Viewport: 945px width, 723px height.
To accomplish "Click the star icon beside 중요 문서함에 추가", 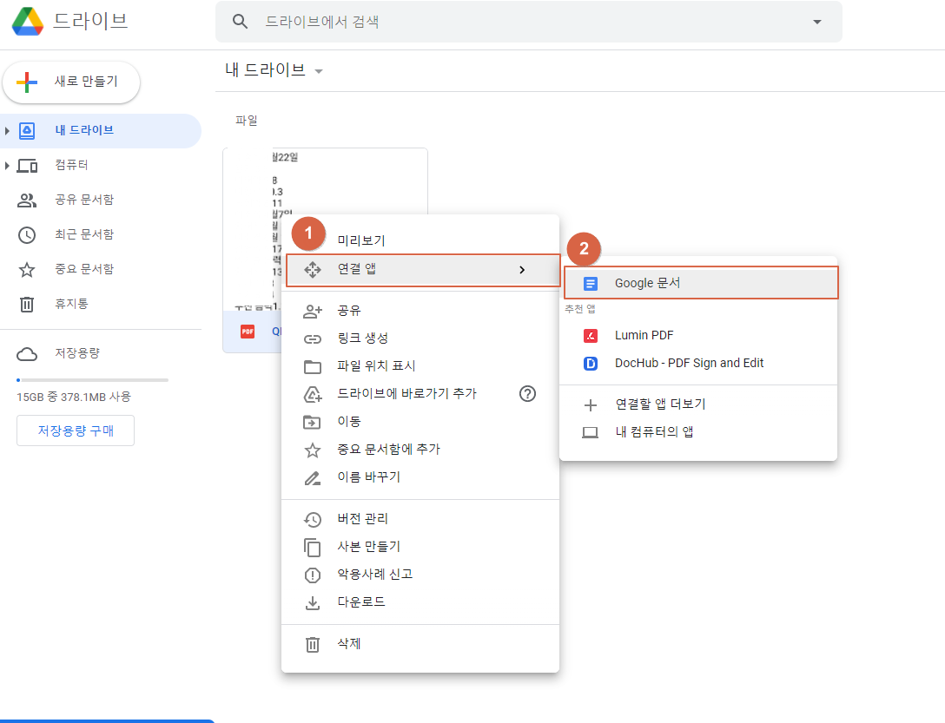I will (x=312, y=450).
